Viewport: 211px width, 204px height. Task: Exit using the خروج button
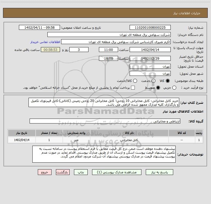click(x=45, y=172)
